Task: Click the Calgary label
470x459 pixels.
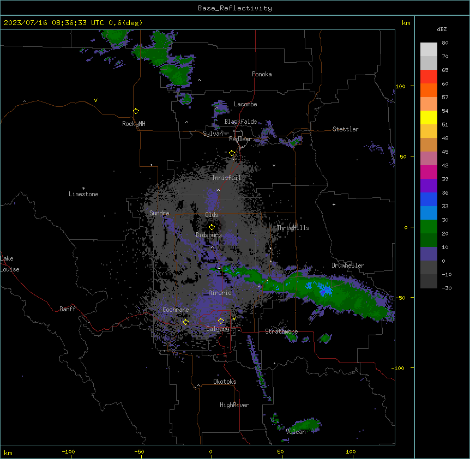Action: [218, 329]
